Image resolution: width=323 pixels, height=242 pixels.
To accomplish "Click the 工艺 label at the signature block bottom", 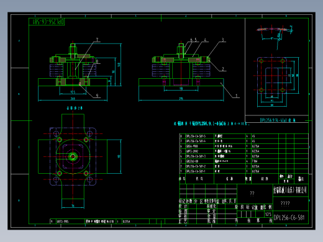I will [183, 221].
